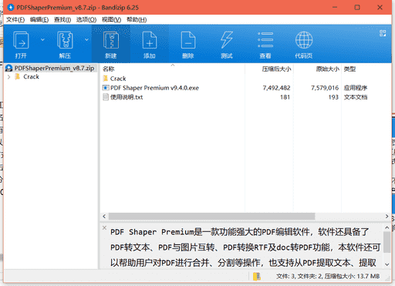This screenshot has width=395, height=286.
Task: Click the Code page (代码页) globe icon
Action: 304,40
